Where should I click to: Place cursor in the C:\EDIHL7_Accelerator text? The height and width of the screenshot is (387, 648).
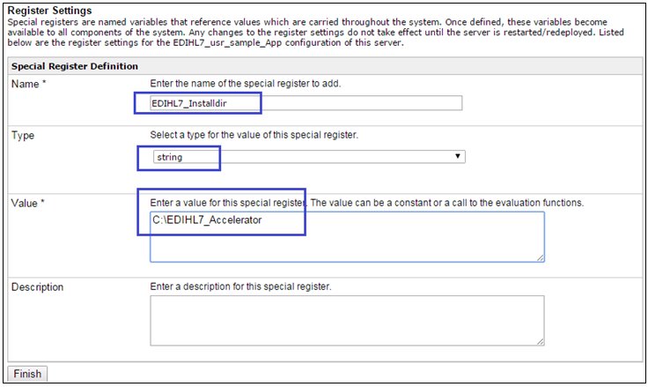click(219, 220)
